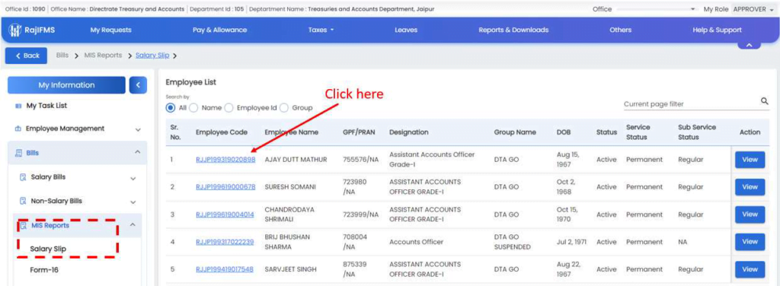
Task: Click the GPF/PRAN column header
Action: point(359,132)
